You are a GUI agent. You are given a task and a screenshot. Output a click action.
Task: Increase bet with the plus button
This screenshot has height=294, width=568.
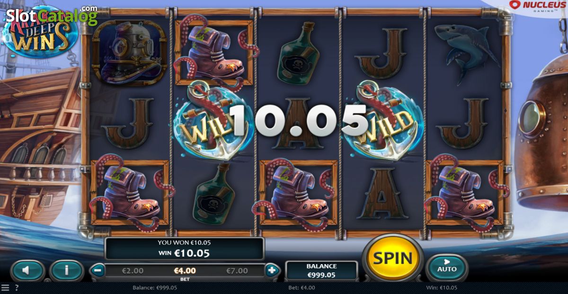click(272, 271)
